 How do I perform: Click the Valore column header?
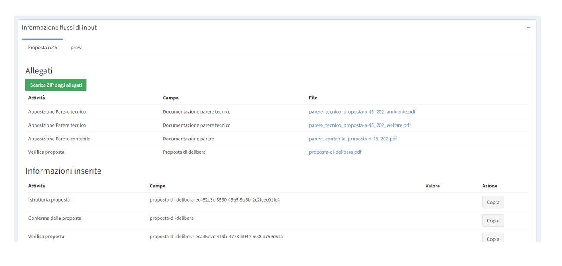click(x=433, y=186)
